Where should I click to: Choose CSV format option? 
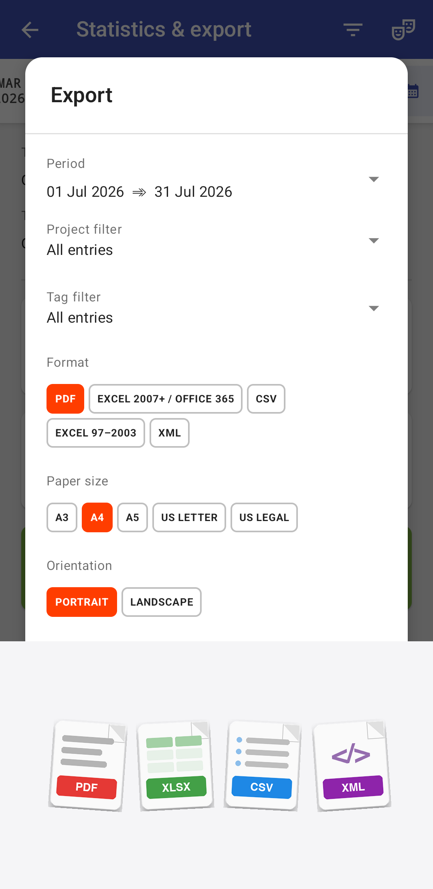[x=266, y=399]
